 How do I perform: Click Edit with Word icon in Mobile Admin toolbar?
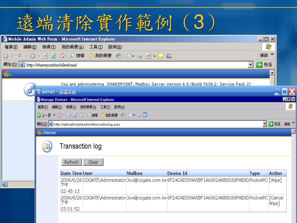tap(148, 56)
